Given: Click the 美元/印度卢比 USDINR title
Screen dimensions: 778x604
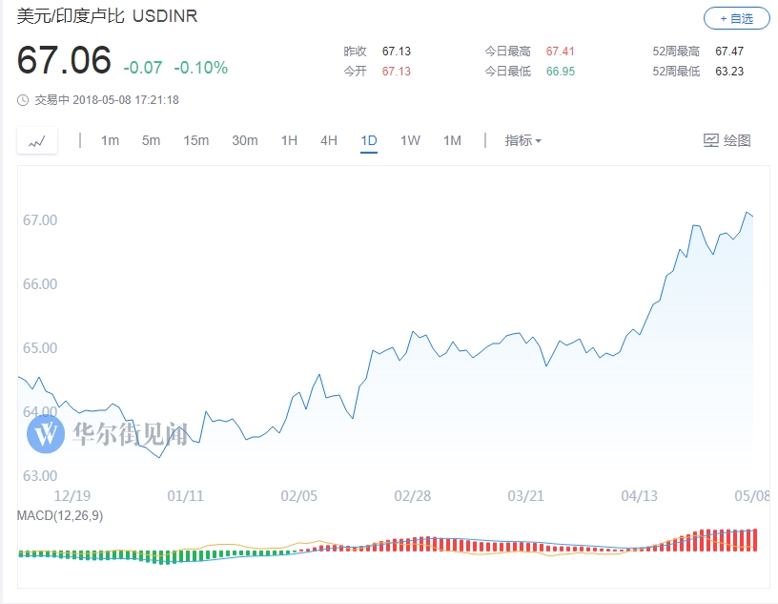Looking at the screenshot, I should point(108,17).
